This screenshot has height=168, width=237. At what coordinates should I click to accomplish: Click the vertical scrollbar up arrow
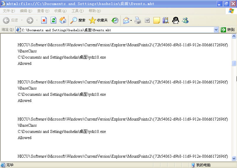[x=234, y=36]
